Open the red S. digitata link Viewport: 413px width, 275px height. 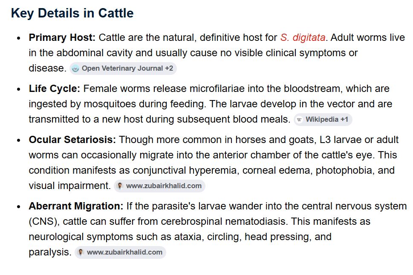point(303,37)
